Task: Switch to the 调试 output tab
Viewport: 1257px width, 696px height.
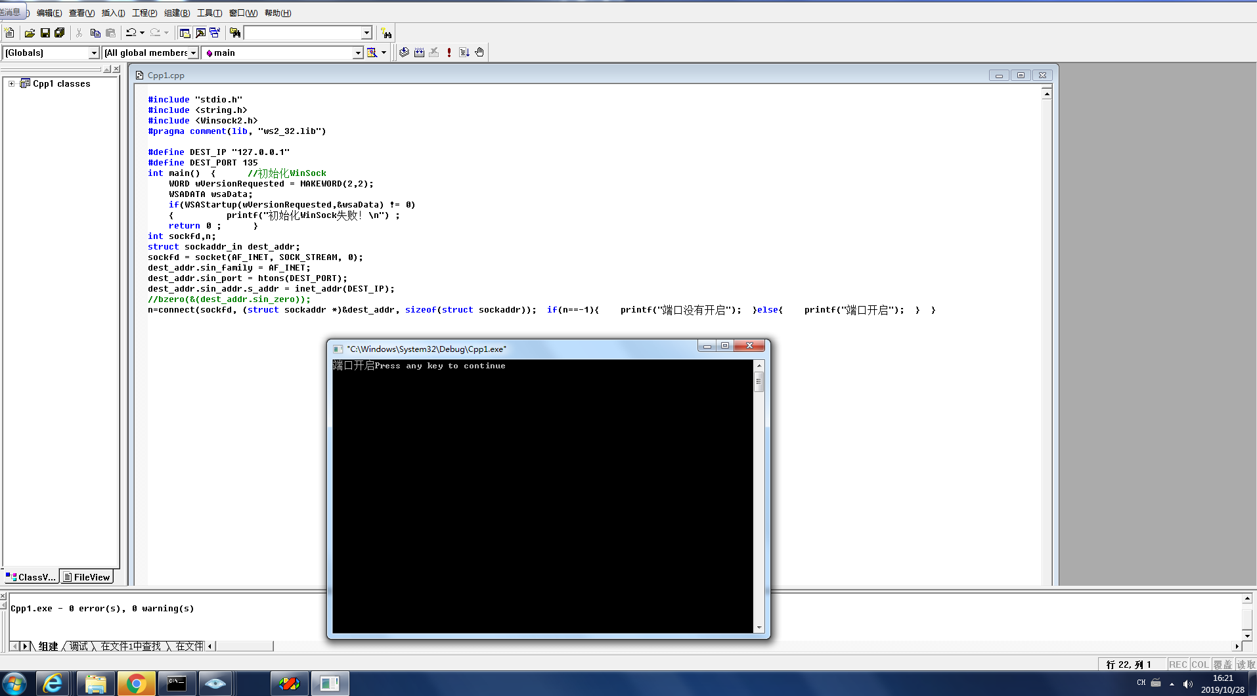Action: (x=79, y=646)
